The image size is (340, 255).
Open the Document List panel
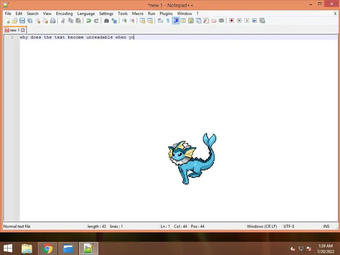pos(199,21)
